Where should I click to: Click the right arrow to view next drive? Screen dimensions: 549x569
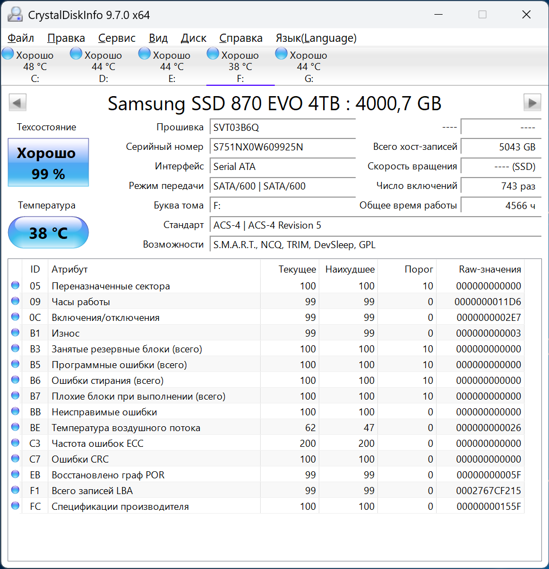coord(532,103)
